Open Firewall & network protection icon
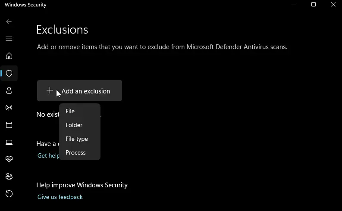 [x=9, y=108]
